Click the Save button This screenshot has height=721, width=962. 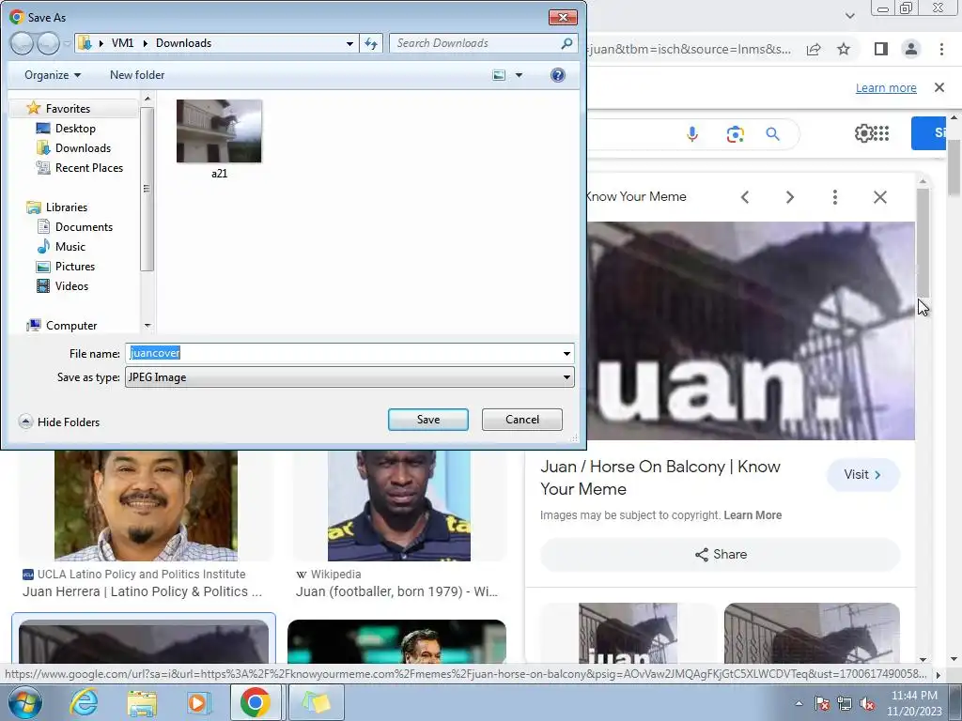428,420
